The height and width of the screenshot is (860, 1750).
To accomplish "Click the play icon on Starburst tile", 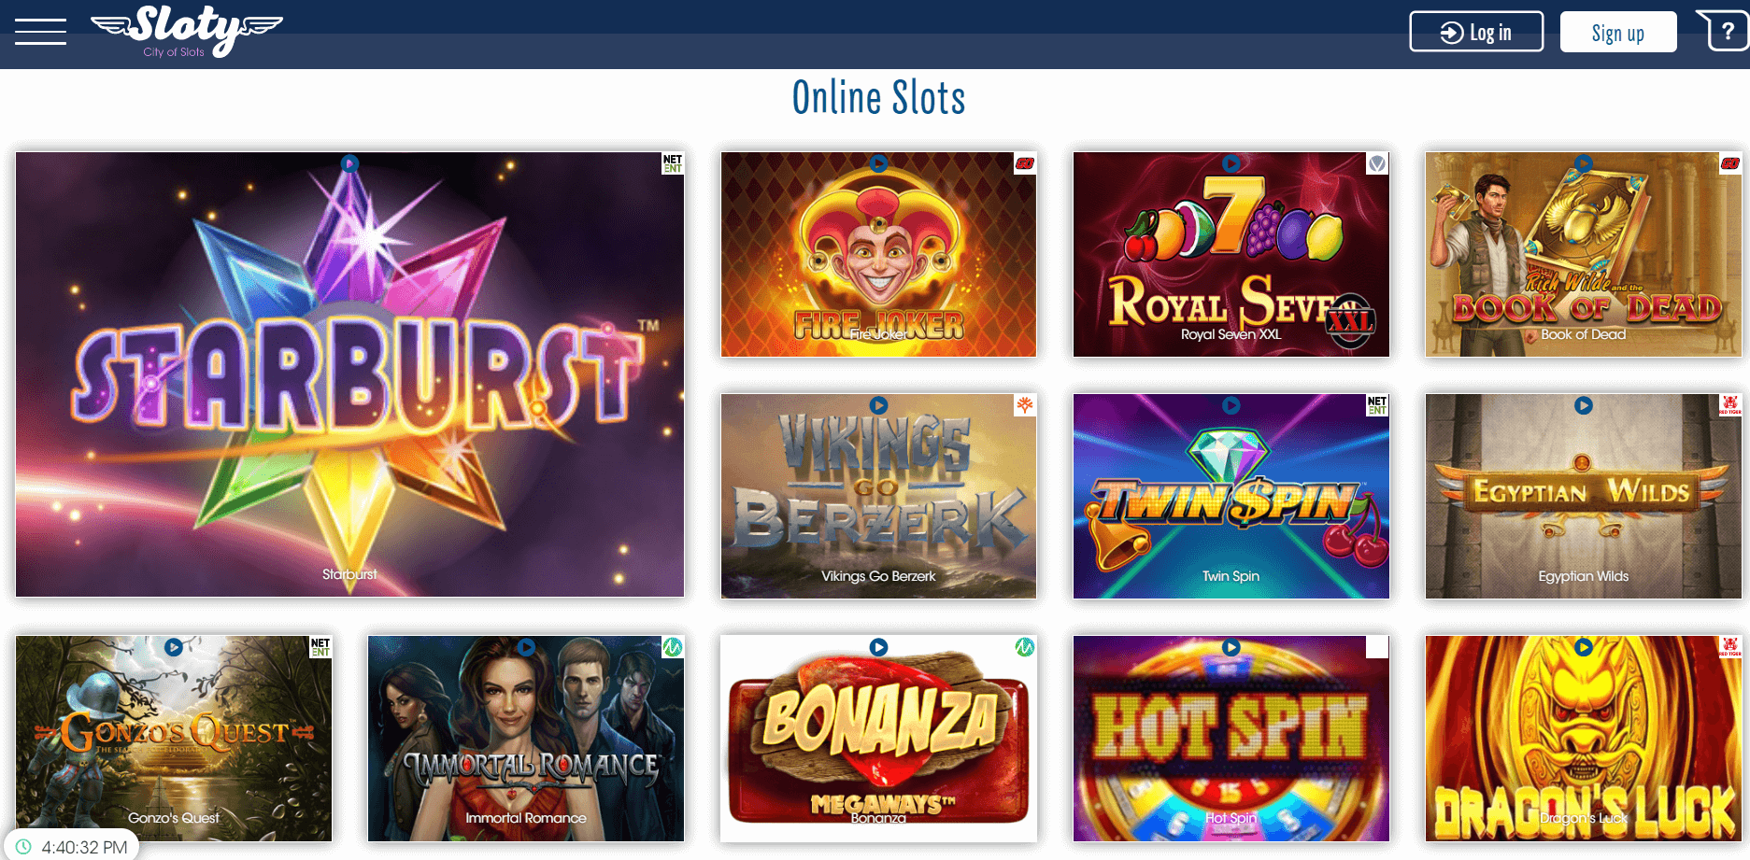I will click(349, 164).
